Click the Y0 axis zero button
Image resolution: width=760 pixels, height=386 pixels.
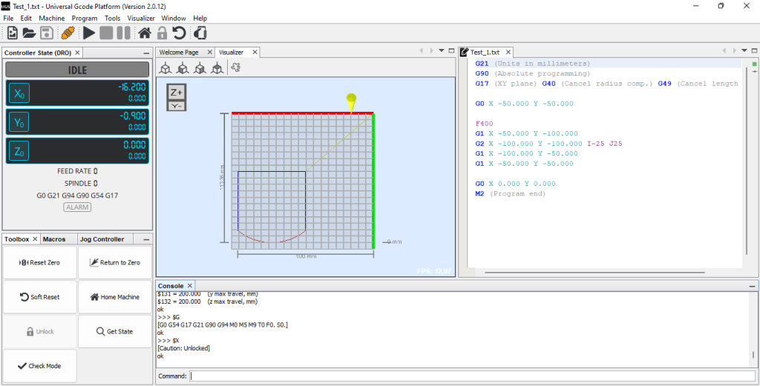pos(19,123)
